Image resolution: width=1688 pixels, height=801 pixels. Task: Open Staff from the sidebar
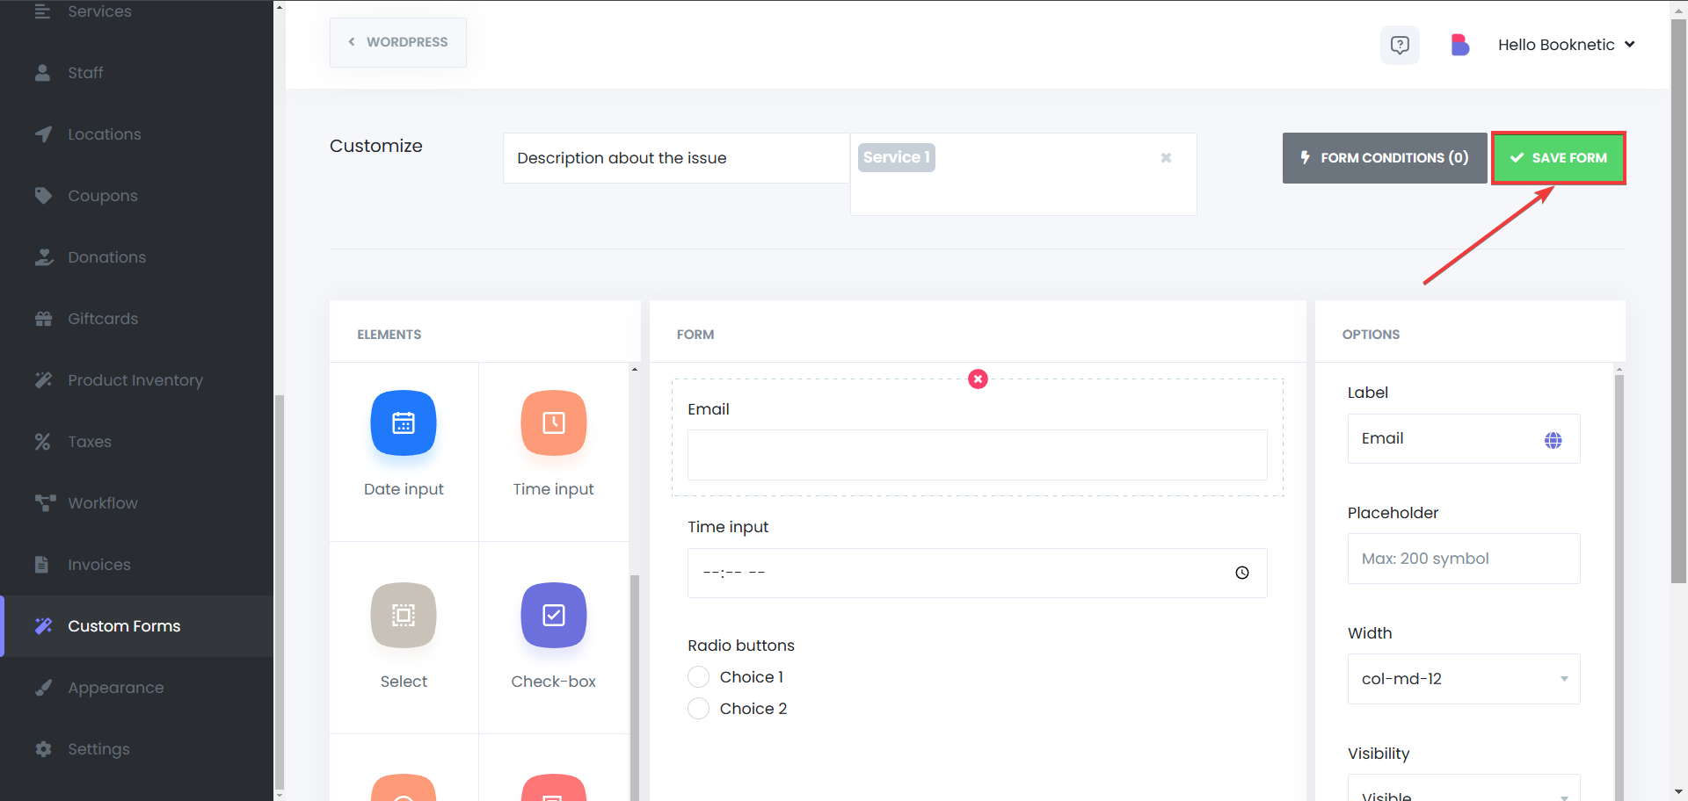click(x=136, y=73)
